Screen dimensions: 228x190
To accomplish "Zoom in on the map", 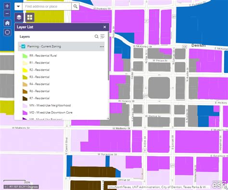I will click(7, 6).
